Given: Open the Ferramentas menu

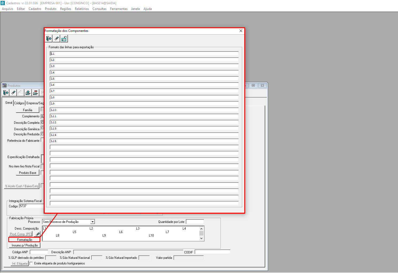Looking at the screenshot, I should pyautogui.click(x=119, y=9).
